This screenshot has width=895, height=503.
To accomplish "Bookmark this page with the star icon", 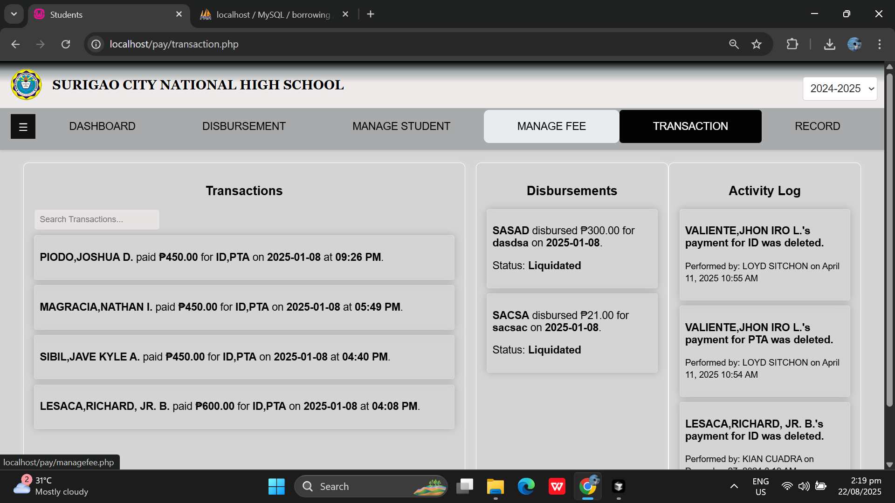I will [x=757, y=44].
